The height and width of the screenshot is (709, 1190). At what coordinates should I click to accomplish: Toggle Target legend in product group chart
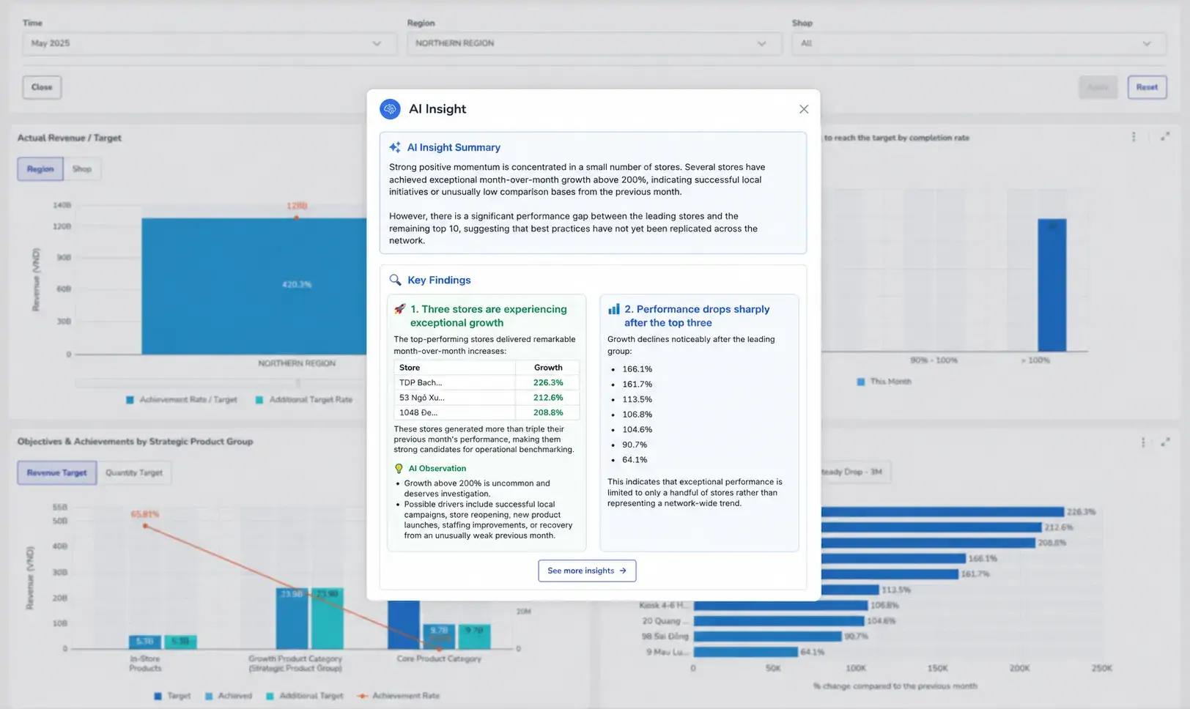point(172,696)
